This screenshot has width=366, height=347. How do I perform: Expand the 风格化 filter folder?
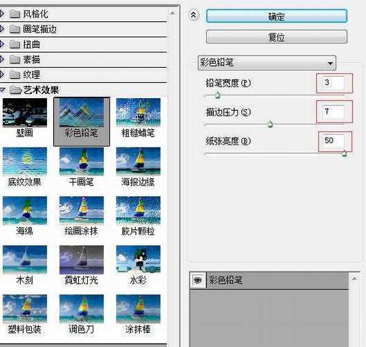pos(4,12)
